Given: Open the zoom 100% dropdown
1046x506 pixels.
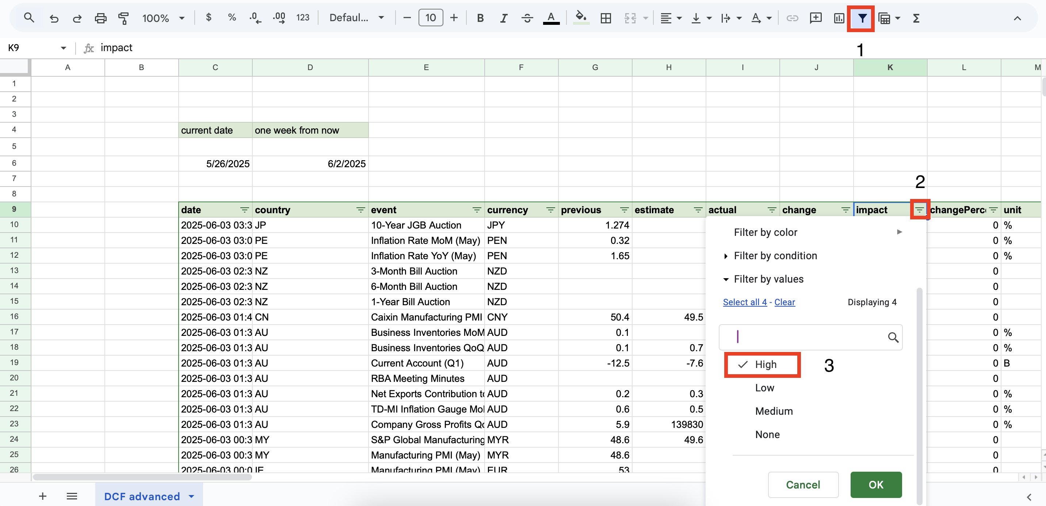Looking at the screenshot, I should (163, 18).
